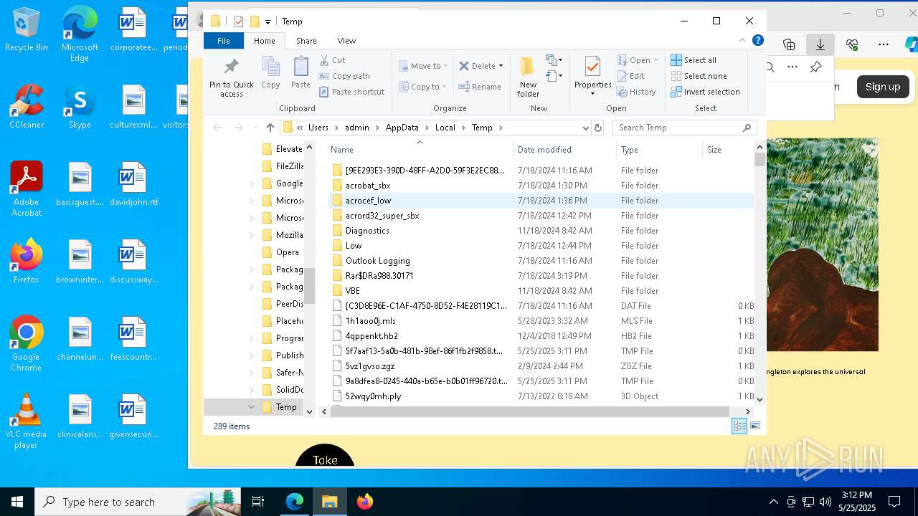Switch to large icons view layout
Viewport: 918px width, 516px height.
click(x=755, y=426)
